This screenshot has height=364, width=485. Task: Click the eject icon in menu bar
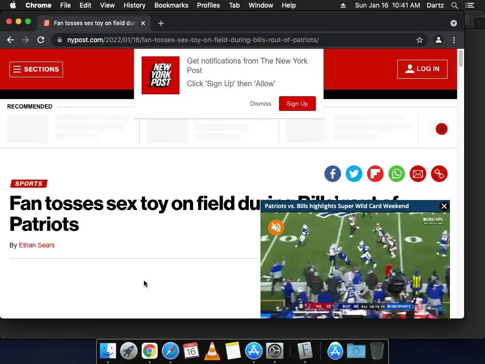343,5
